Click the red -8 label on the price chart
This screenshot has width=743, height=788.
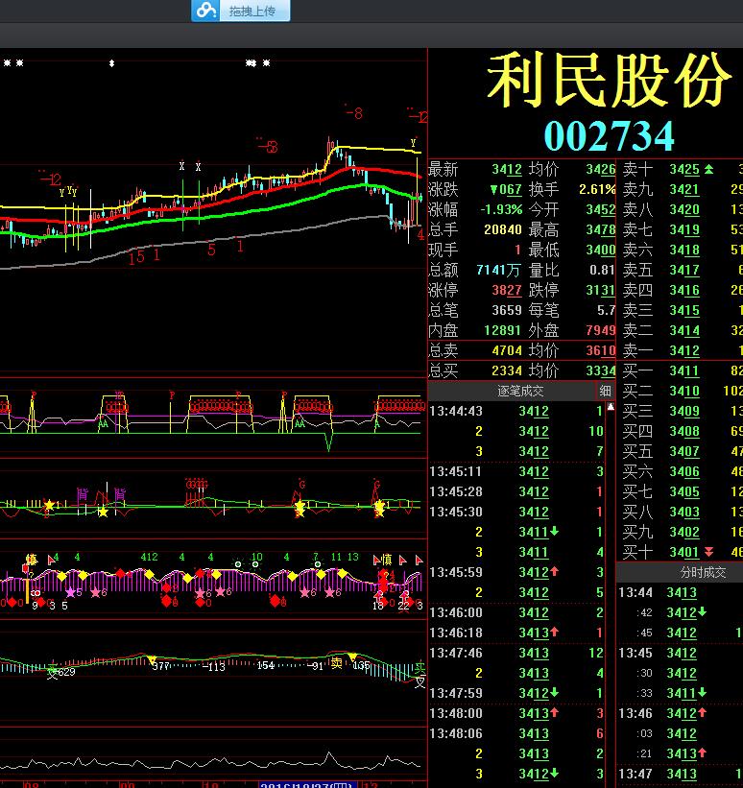[355, 113]
